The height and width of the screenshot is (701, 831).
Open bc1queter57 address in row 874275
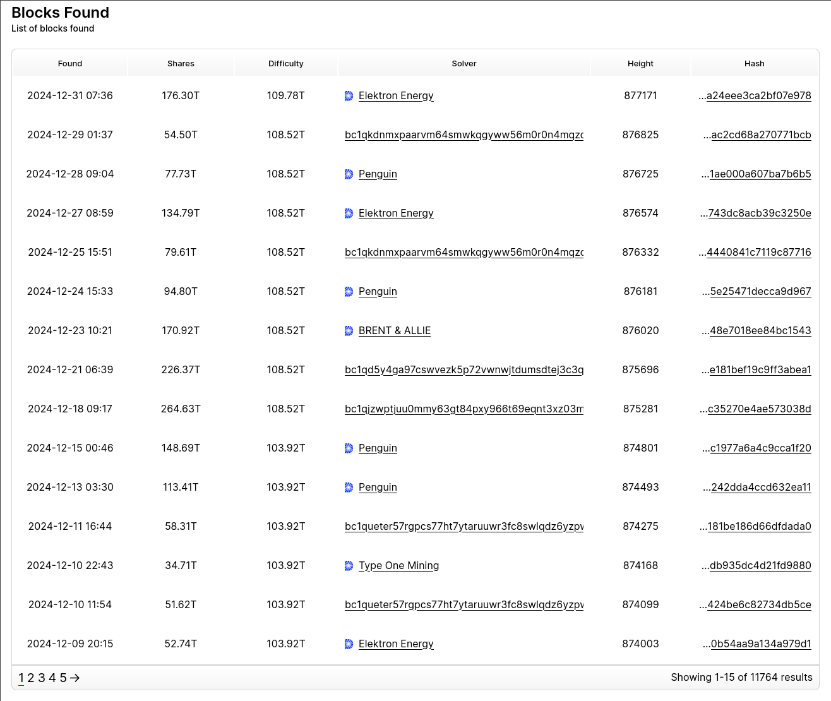464,527
